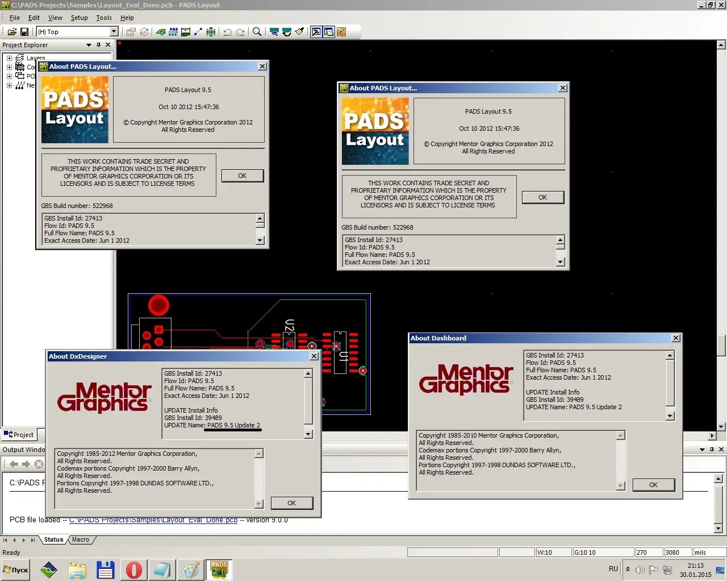This screenshot has width=727, height=582.
Task: Open the Setup menu
Action: point(79,18)
